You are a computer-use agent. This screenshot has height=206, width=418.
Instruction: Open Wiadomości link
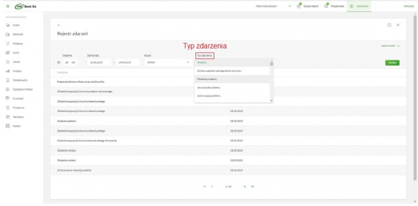pyautogui.click(x=337, y=6)
